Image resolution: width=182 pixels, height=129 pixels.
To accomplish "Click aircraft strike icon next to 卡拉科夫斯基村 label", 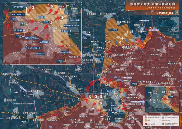I will coord(62,18).
